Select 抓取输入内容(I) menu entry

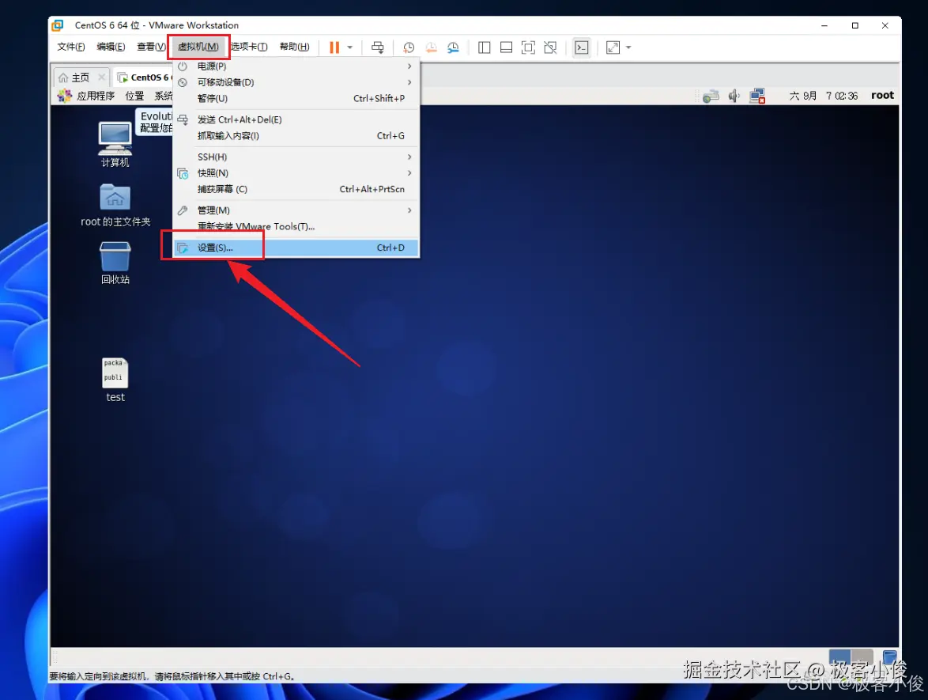[296, 135]
